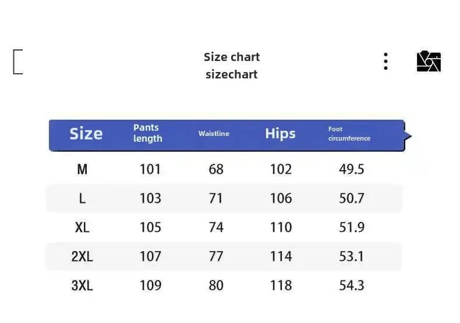Click the Hips column header

[280, 134]
